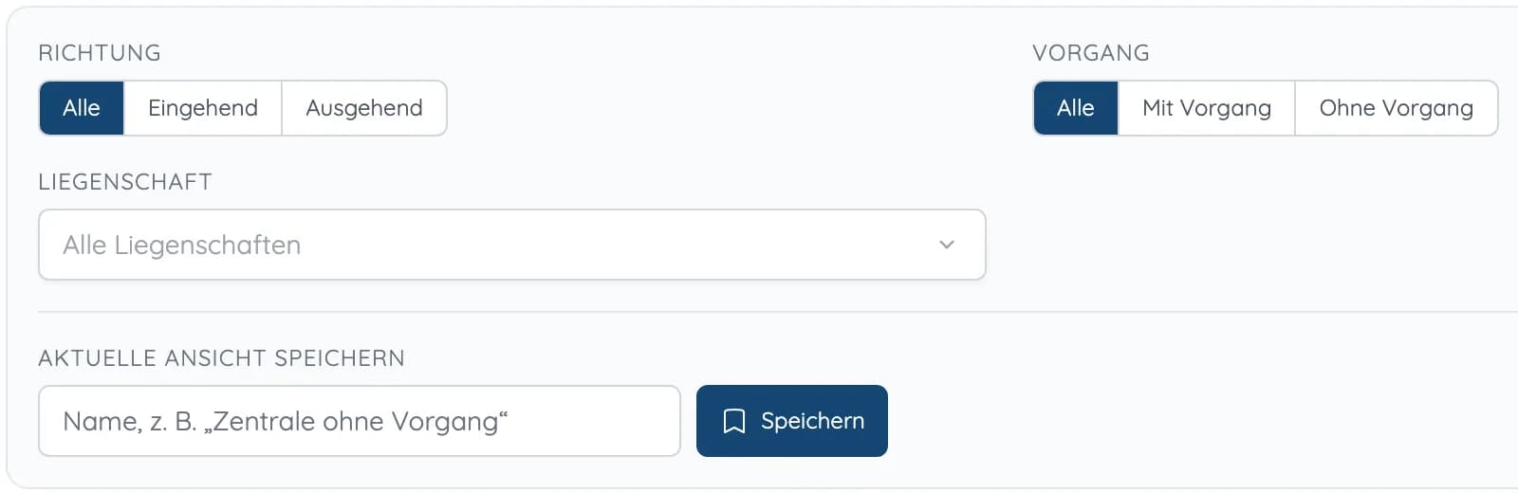Expand the Liegenschaft selection list

point(512,245)
